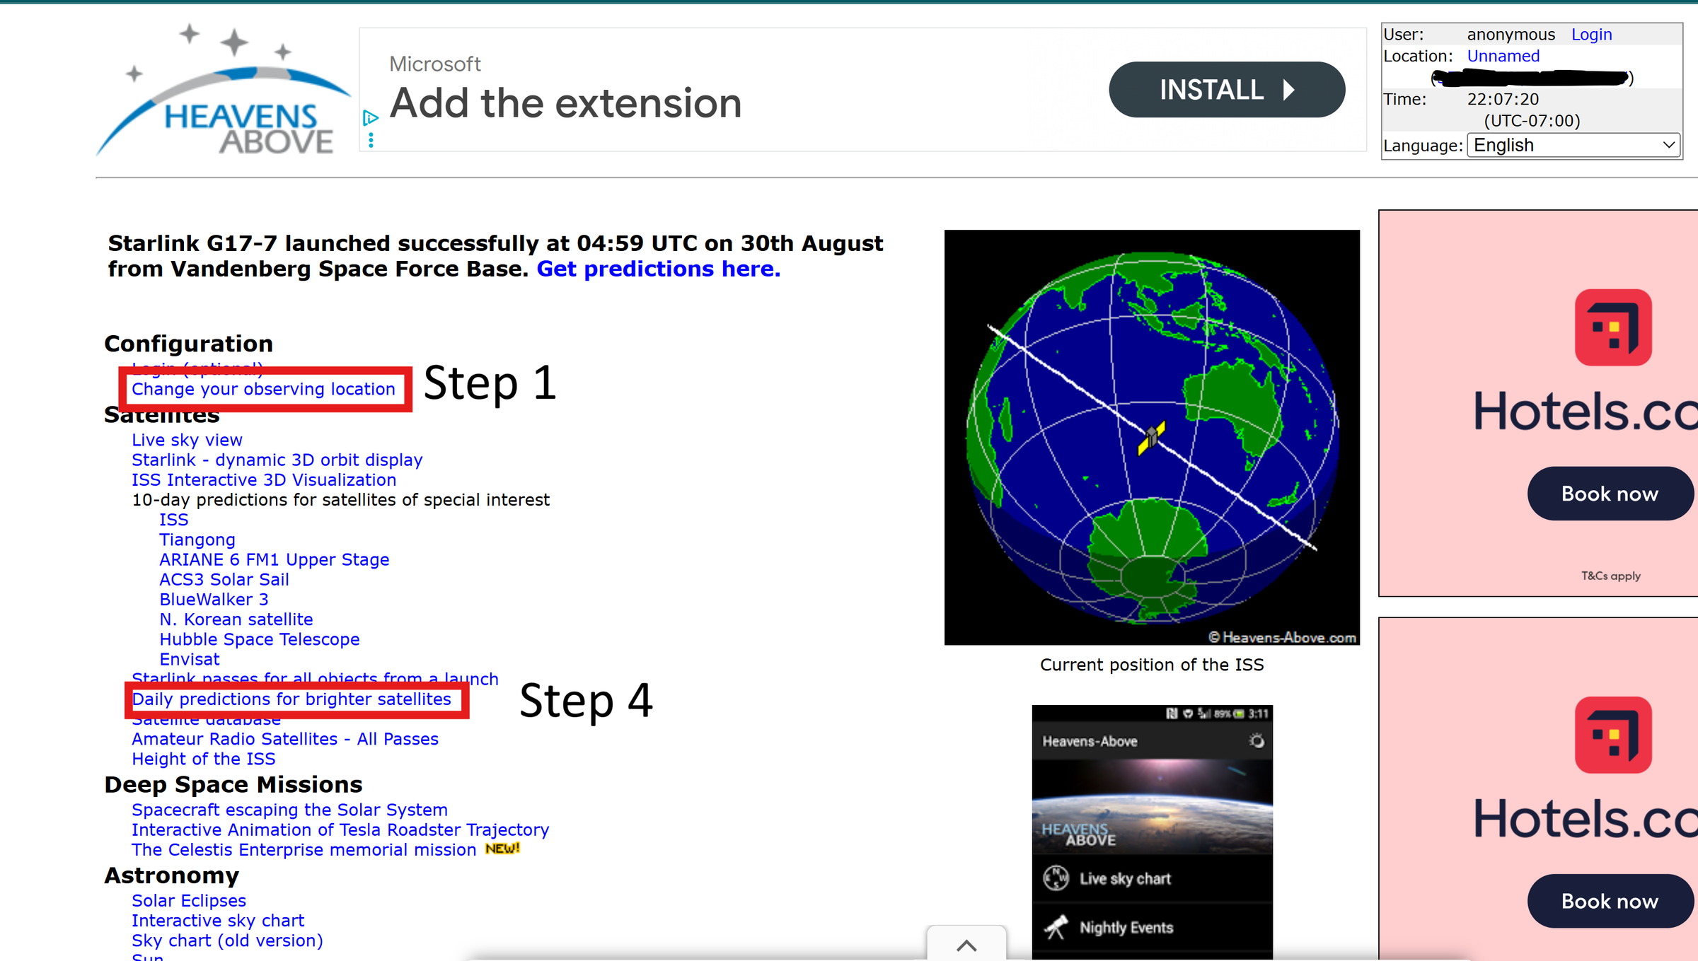Open the ISS Interactive 3D Visualization

[263, 479]
